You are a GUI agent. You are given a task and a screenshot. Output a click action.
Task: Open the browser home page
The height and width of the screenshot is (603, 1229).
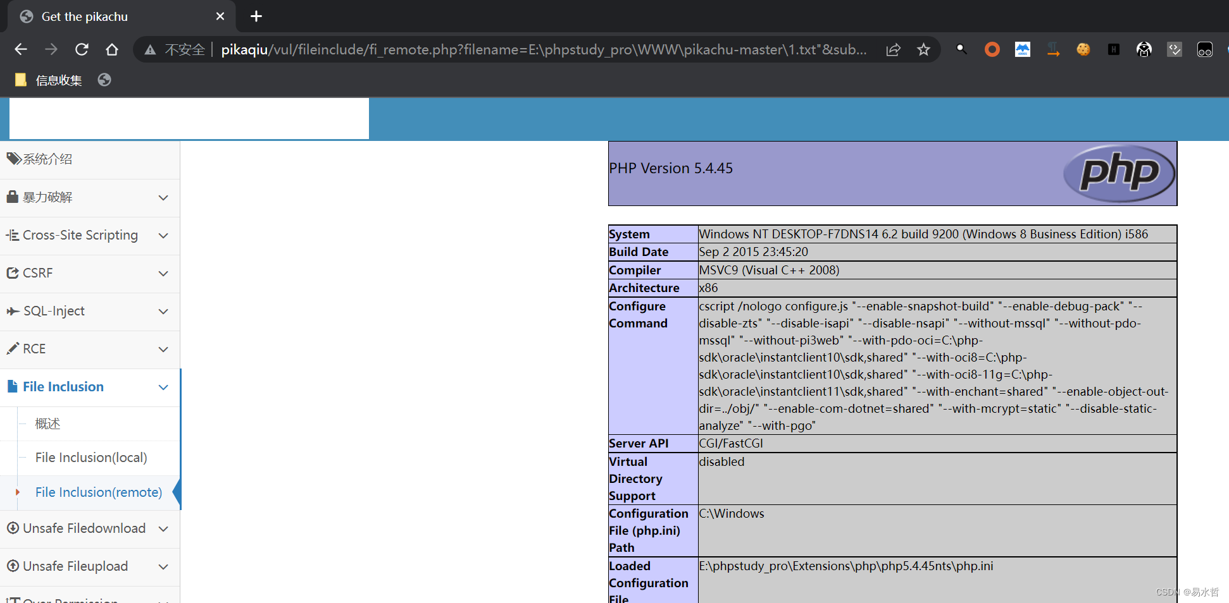pyautogui.click(x=112, y=49)
